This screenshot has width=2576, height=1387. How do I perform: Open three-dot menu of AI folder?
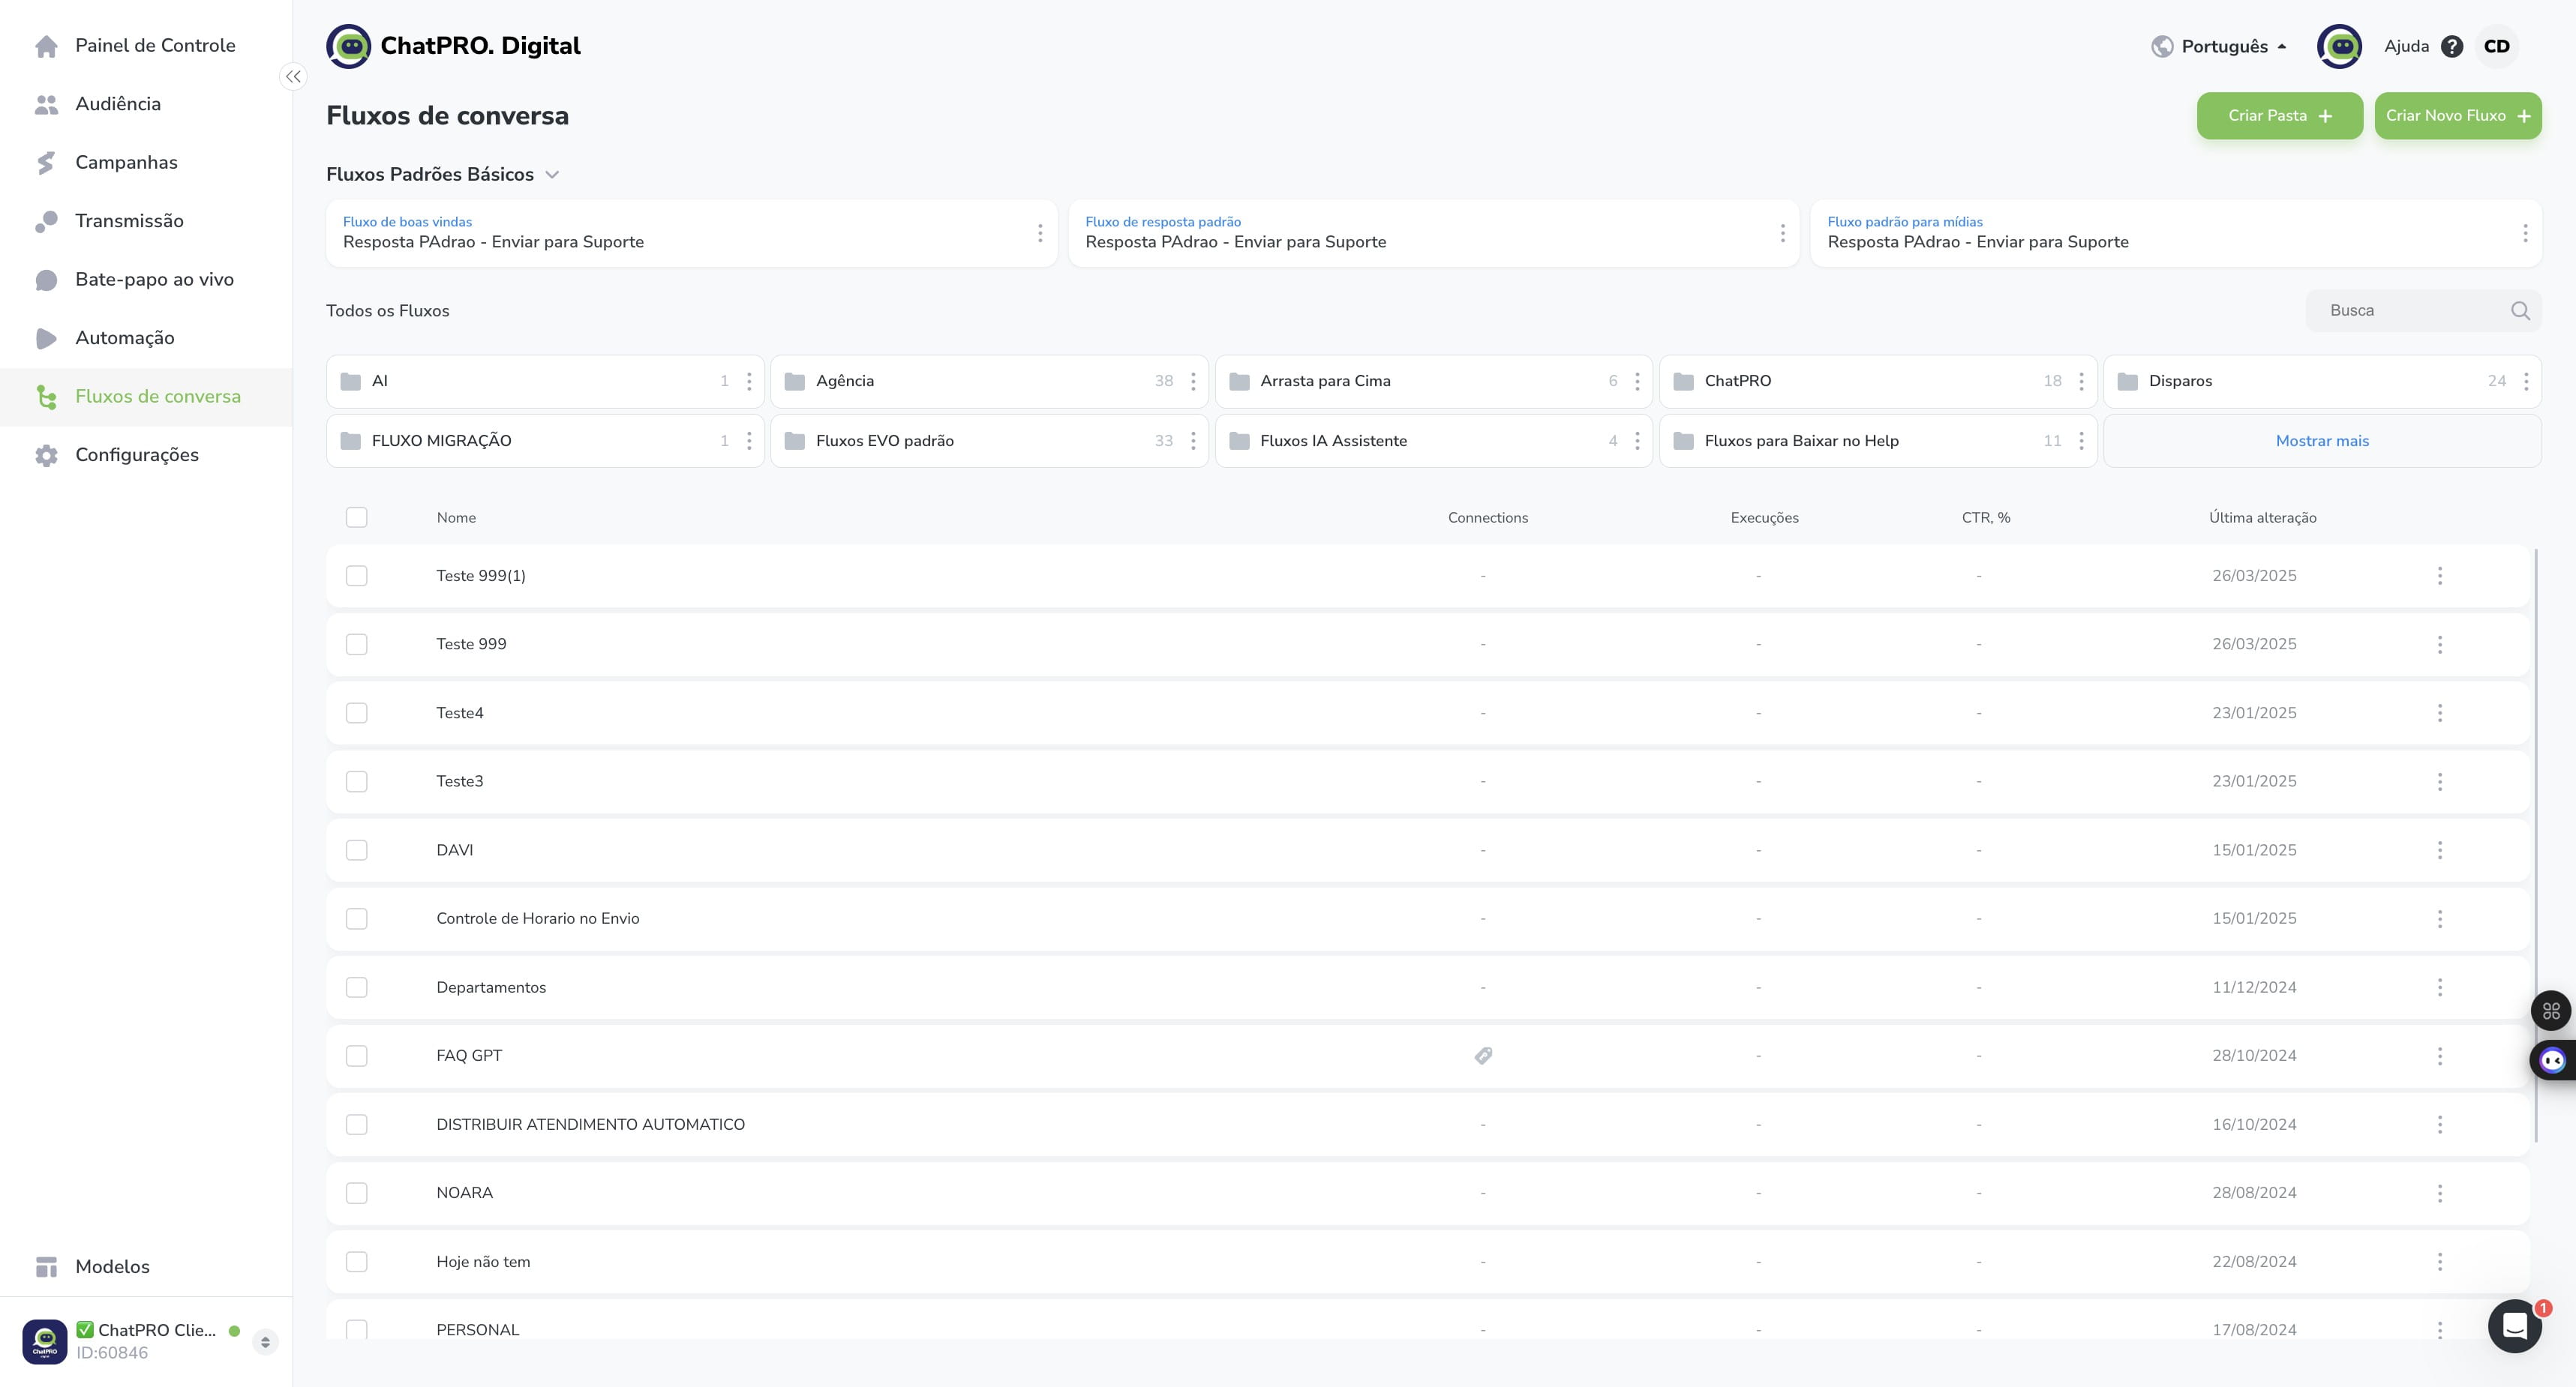[x=749, y=381]
